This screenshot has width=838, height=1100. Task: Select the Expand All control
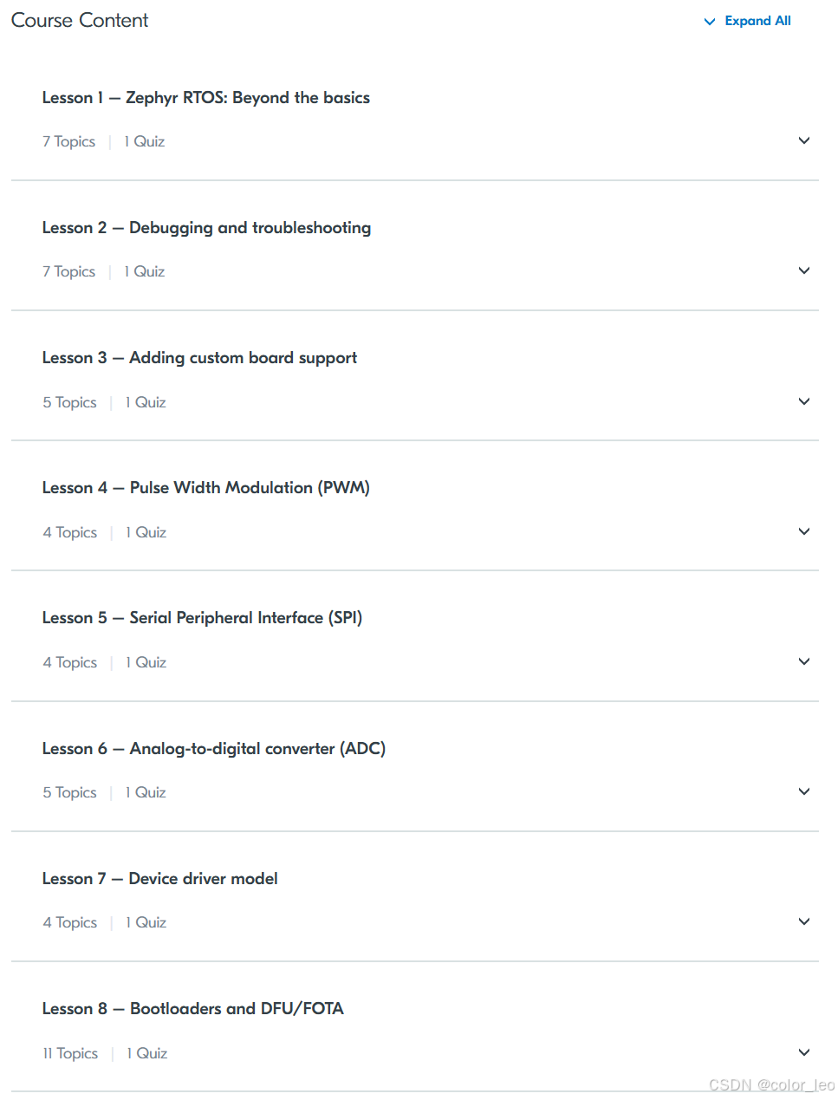point(758,20)
